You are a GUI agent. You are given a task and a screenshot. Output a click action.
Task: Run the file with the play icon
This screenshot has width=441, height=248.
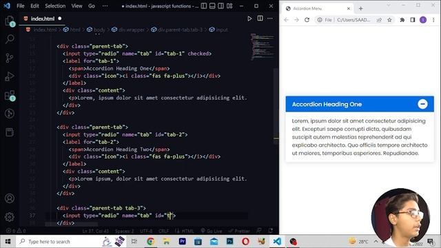pyautogui.click(x=249, y=19)
